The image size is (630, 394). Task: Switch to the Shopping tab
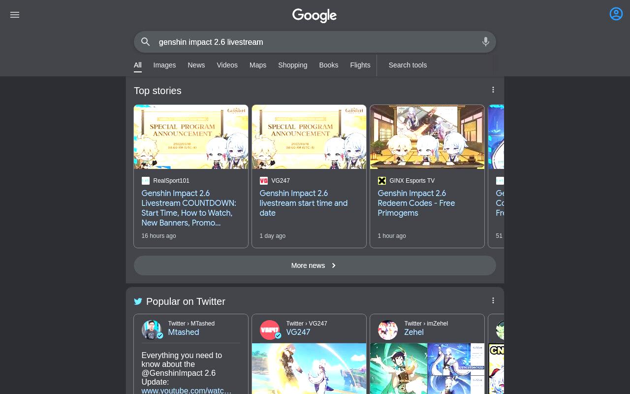(292, 65)
